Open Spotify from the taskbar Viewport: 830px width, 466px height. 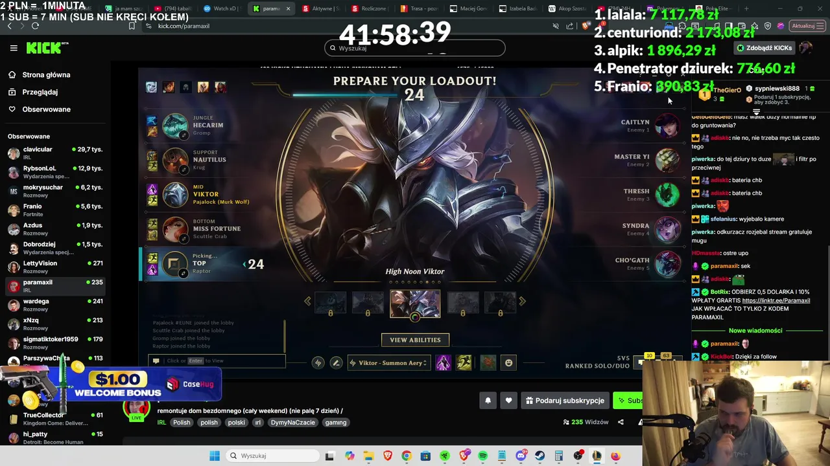(482, 456)
